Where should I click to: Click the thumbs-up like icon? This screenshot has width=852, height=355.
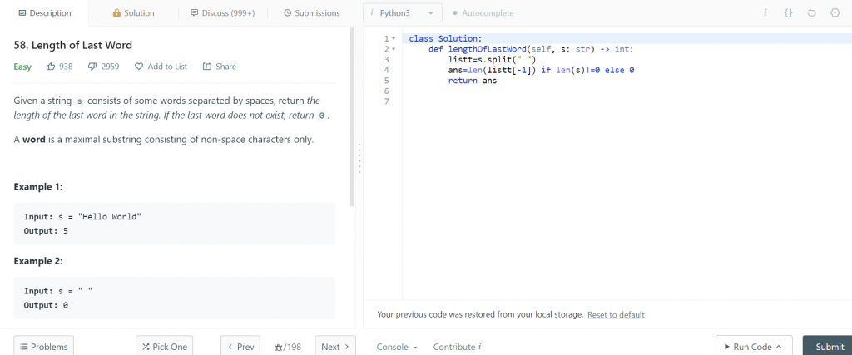(x=51, y=67)
